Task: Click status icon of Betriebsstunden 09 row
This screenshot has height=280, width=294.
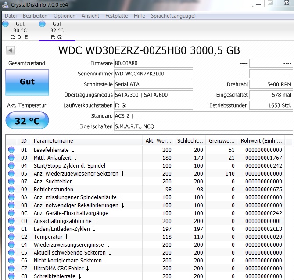Action: pyautogui.click(x=11, y=189)
